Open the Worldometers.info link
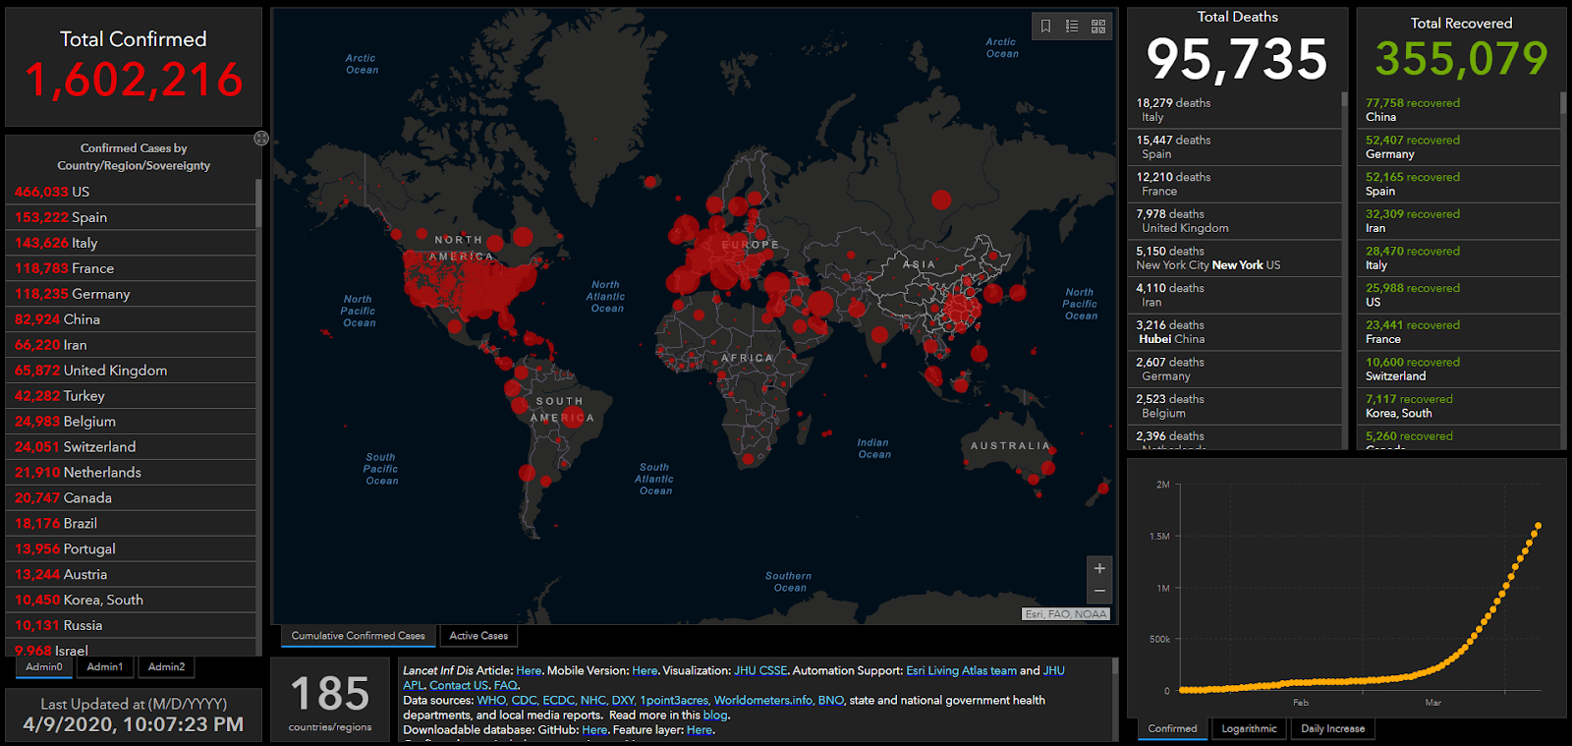 (762, 701)
